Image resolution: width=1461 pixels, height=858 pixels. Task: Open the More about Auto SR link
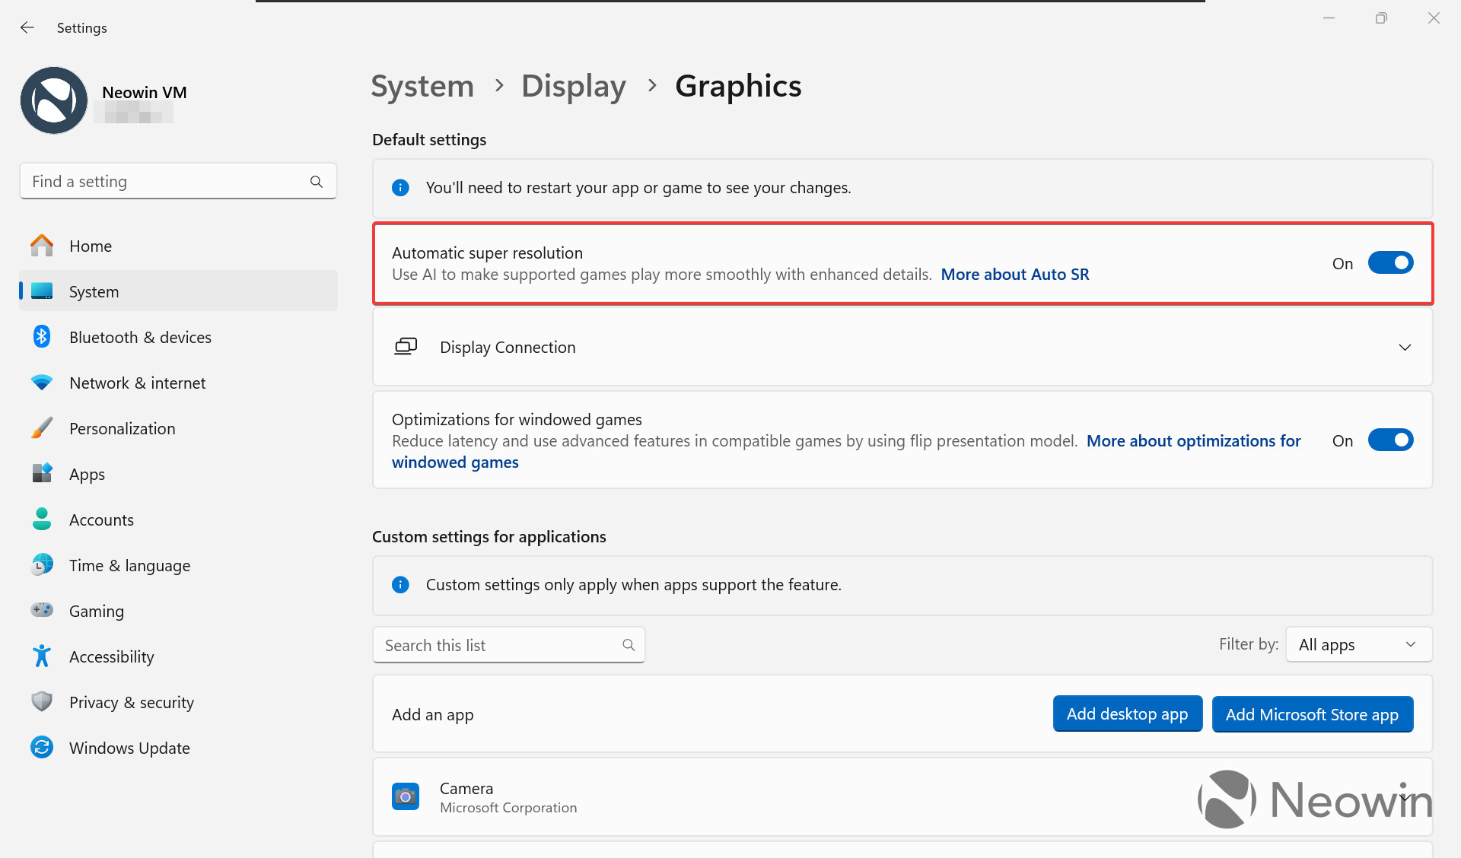(1014, 274)
